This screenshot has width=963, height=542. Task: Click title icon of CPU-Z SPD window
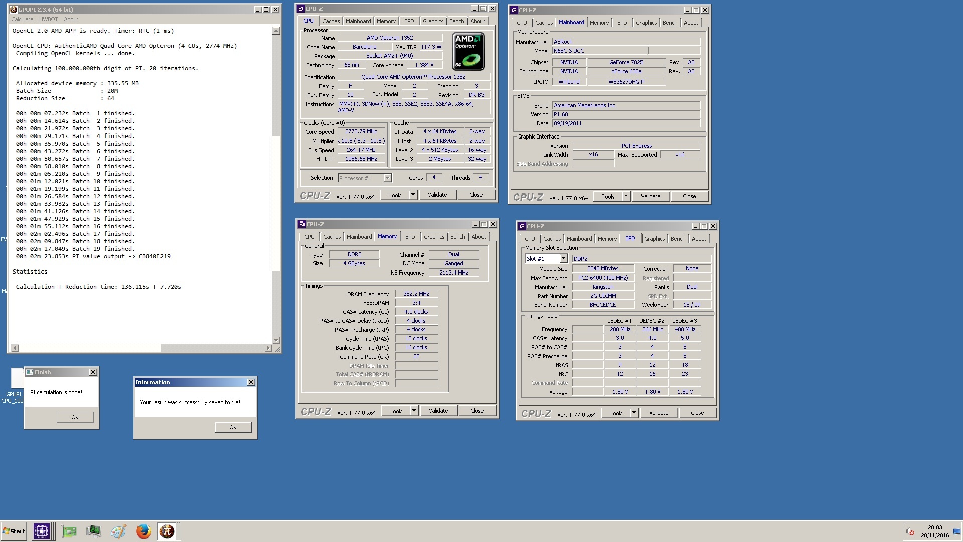coord(522,226)
